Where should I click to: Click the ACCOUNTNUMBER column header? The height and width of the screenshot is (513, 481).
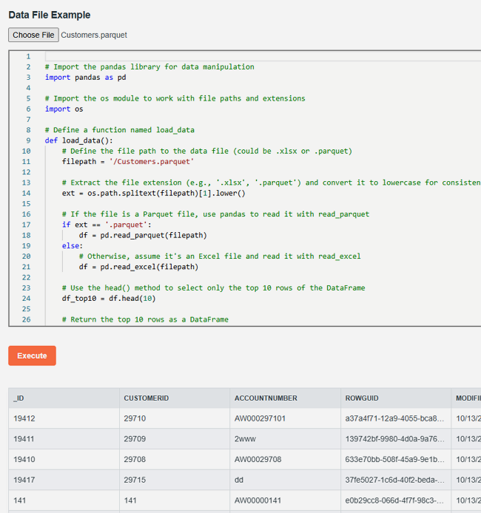pyautogui.click(x=266, y=398)
